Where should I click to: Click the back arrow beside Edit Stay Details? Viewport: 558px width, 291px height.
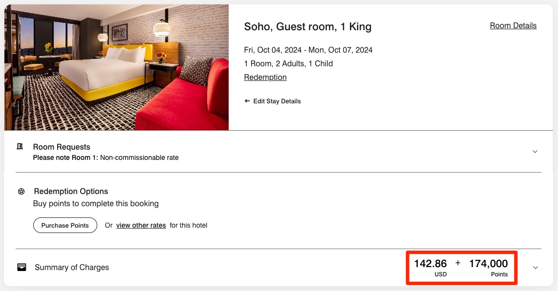click(x=247, y=101)
